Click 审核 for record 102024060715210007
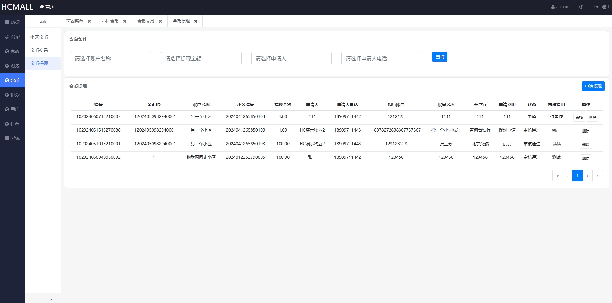 click(x=579, y=117)
